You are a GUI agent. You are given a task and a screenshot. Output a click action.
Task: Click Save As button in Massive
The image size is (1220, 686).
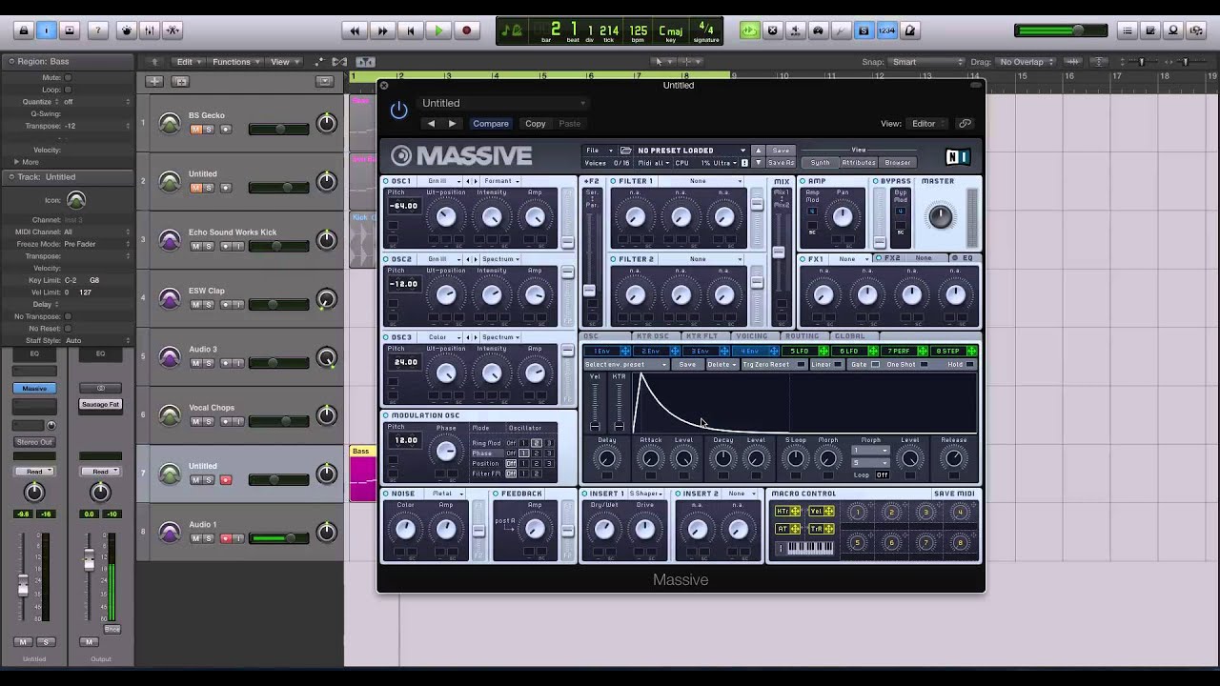(781, 163)
